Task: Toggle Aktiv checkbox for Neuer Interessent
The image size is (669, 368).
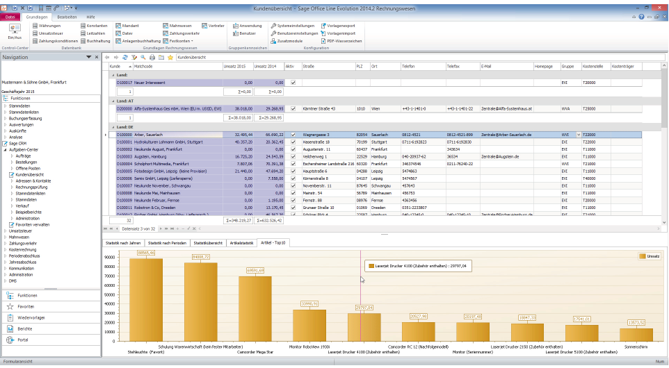Action: click(293, 83)
